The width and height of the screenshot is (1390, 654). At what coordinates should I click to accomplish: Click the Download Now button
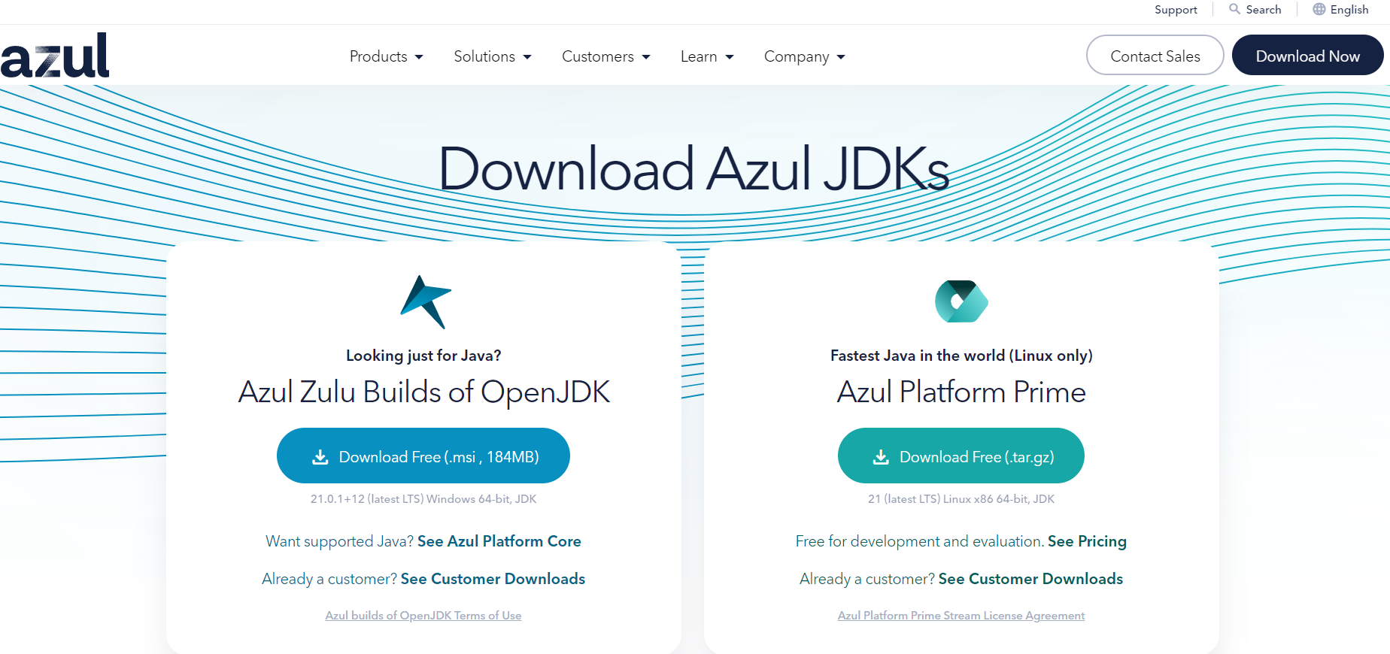coord(1308,56)
